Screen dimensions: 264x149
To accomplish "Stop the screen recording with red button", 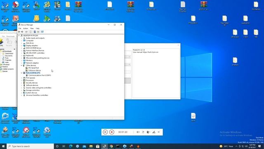I will 111,132.
